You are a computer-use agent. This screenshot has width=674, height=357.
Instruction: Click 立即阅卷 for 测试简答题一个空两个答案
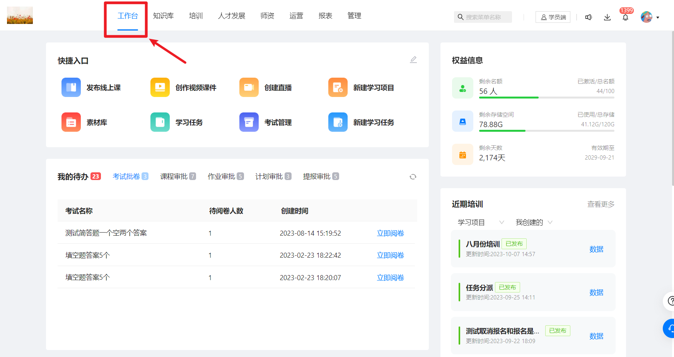pos(391,233)
